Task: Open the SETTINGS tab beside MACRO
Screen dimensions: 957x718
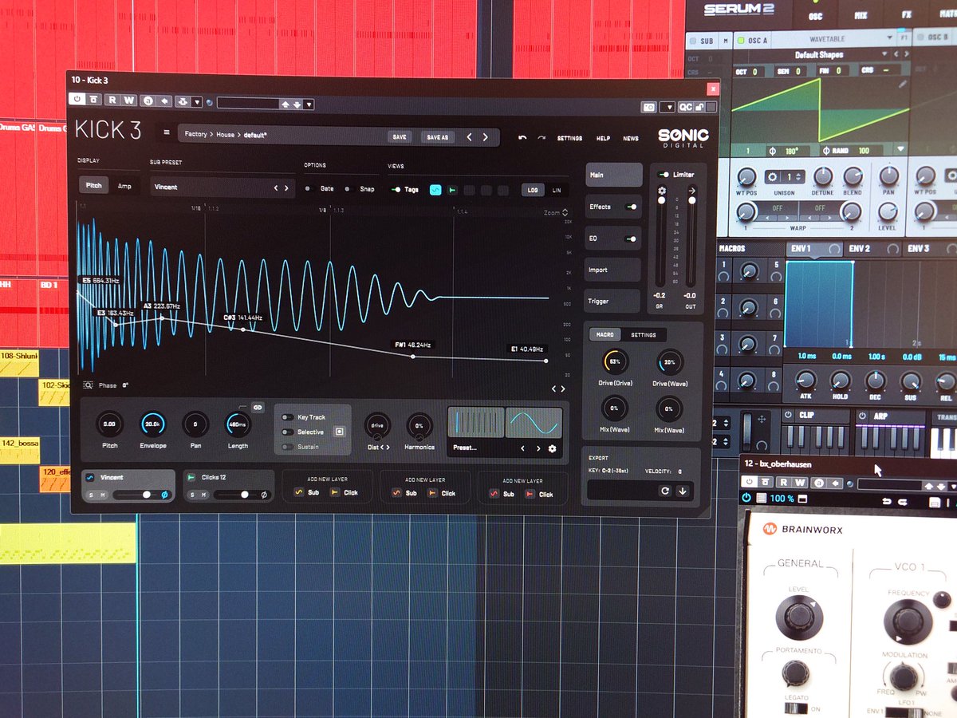Action: (643, 335)
